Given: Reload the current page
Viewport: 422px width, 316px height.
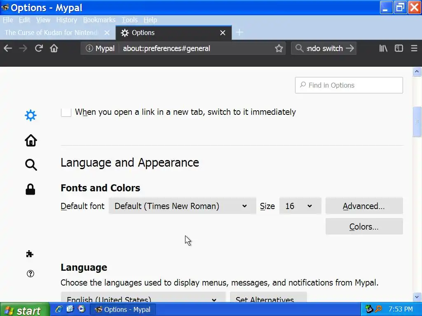Looking at the screenshot, I should 39,49.
